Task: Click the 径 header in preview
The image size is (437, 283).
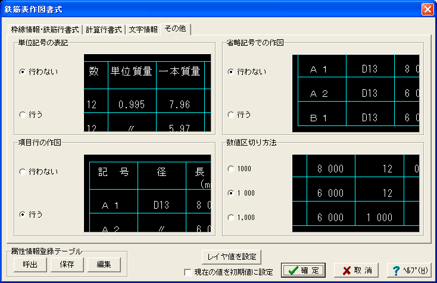Action: point(162,172)
